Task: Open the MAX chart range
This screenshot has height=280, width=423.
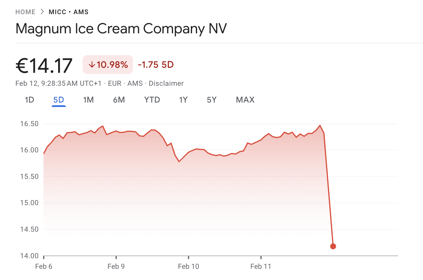Action: [245, 100]
